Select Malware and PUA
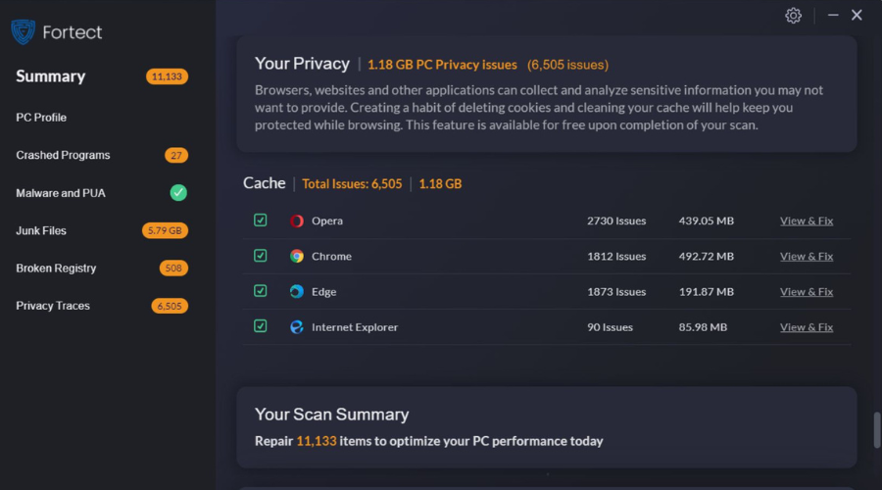The width and height of the screenshot is (882, 490). [61, 193]
